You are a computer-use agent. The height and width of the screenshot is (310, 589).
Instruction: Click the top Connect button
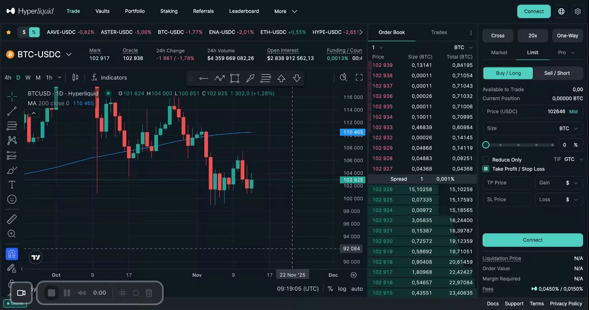(x=534, y=11)
